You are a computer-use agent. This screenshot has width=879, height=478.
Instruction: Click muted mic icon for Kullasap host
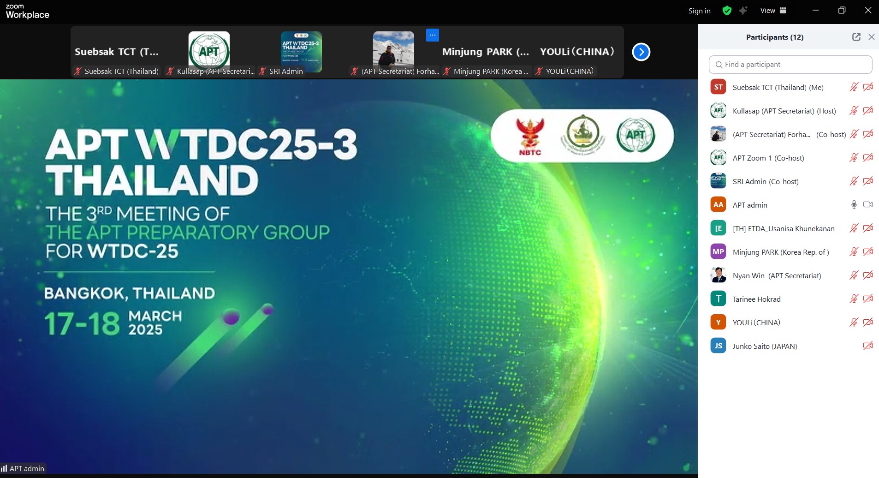854,110
